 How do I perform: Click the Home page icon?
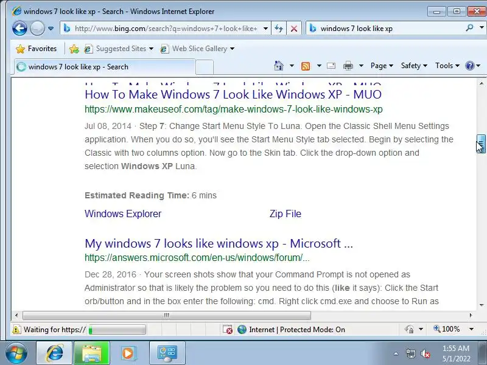click(x=279, y=66)
